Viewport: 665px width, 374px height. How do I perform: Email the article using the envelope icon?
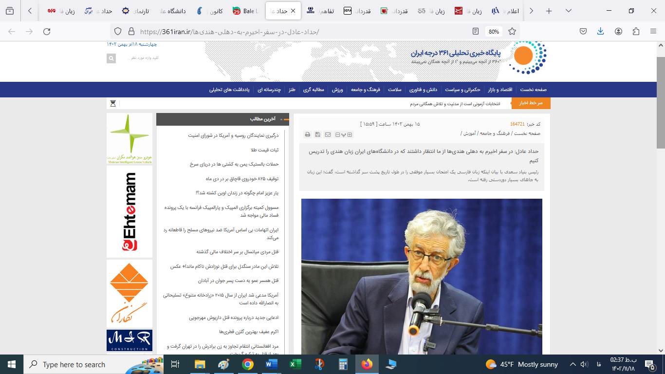pos(328,134)
